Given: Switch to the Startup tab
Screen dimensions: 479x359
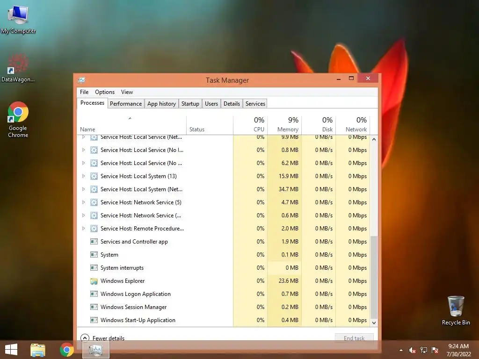Looking at the screenshot, I should 190,103.
